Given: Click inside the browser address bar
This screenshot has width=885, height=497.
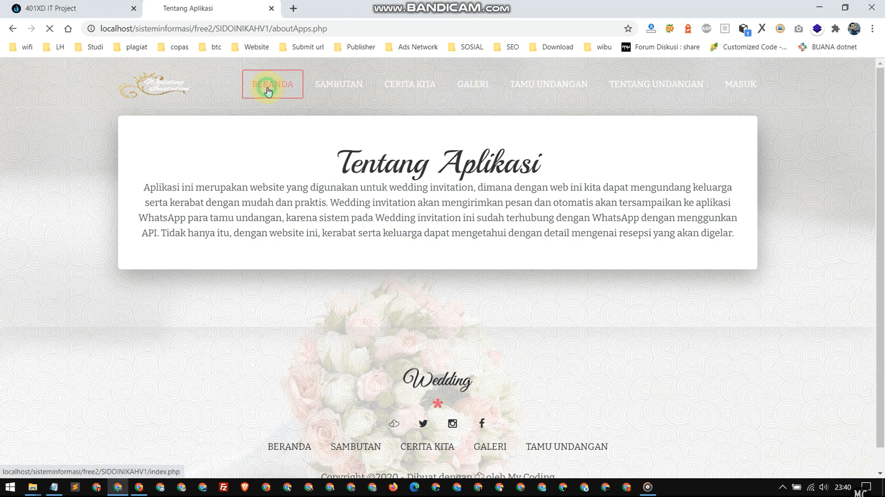Looking at the screenshot, I should [323, 29].
